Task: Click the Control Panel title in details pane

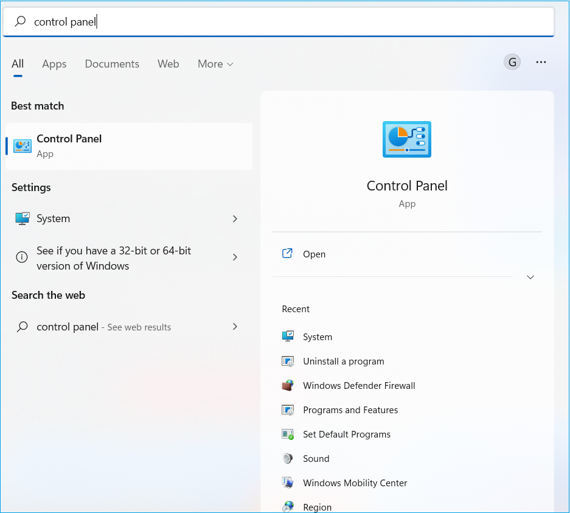Action: point(407,186)
